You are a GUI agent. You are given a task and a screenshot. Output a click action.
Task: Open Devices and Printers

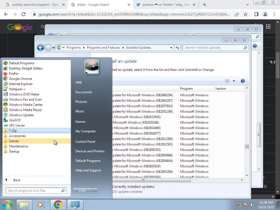[x=90, y=151]
